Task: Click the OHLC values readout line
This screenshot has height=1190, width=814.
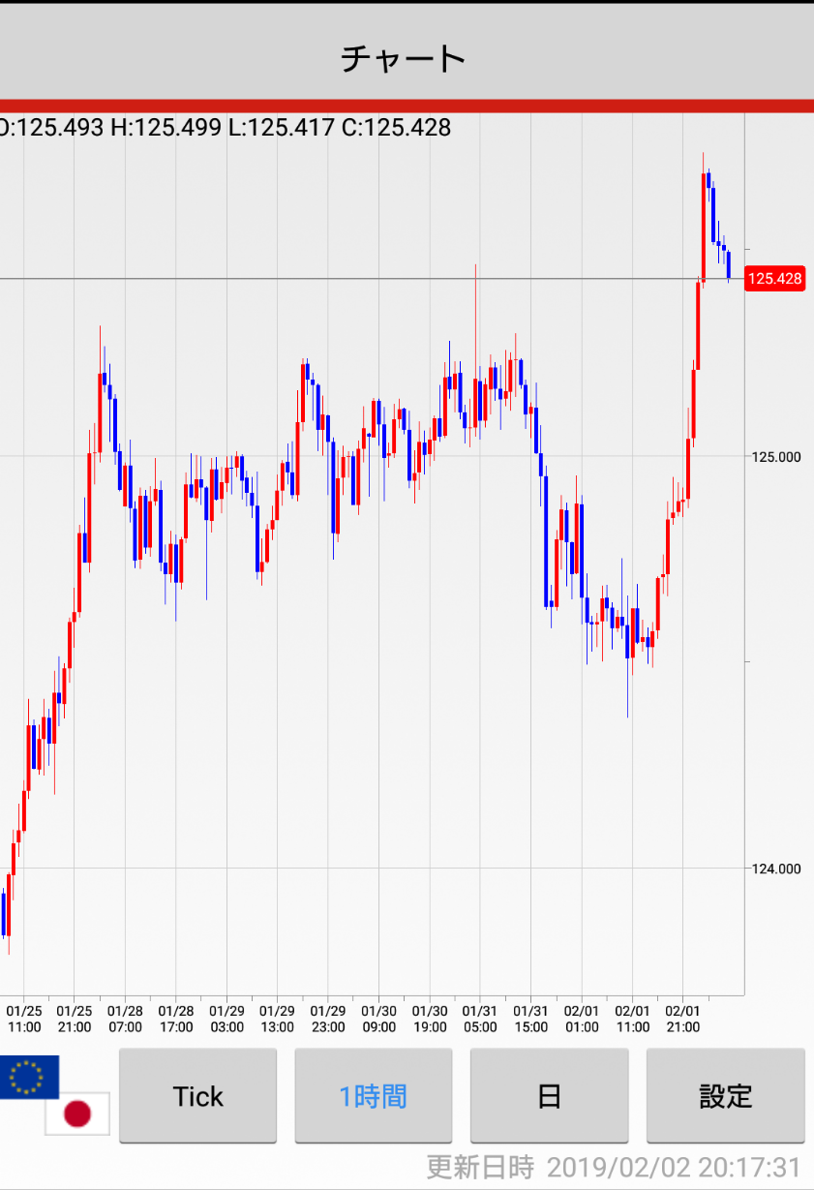Action: click(x=225, y=128)
